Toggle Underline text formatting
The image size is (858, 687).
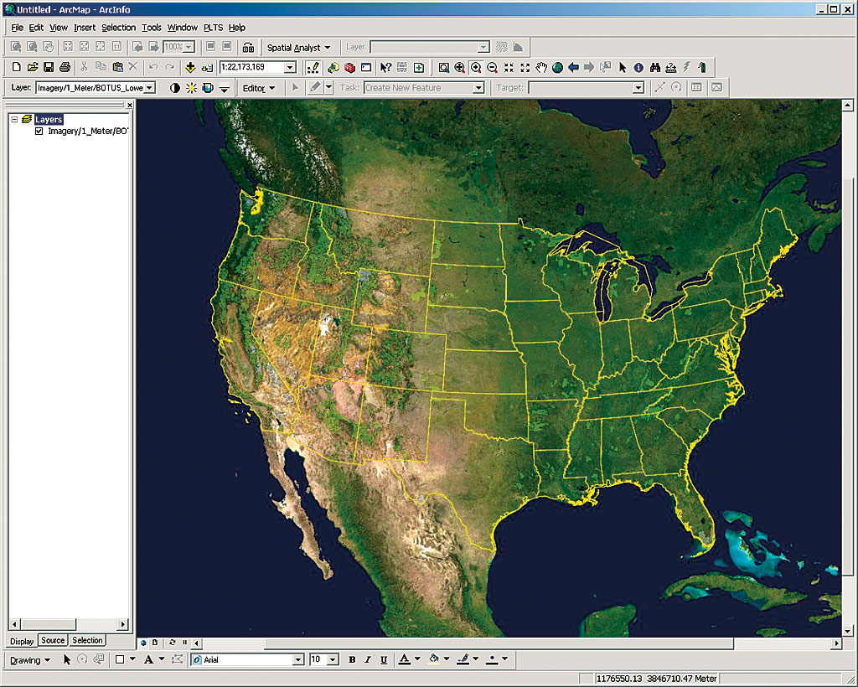[x=384, y=659]
